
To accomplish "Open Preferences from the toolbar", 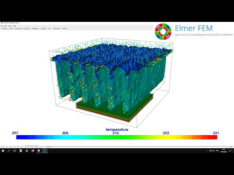I will tap(57, 29).
